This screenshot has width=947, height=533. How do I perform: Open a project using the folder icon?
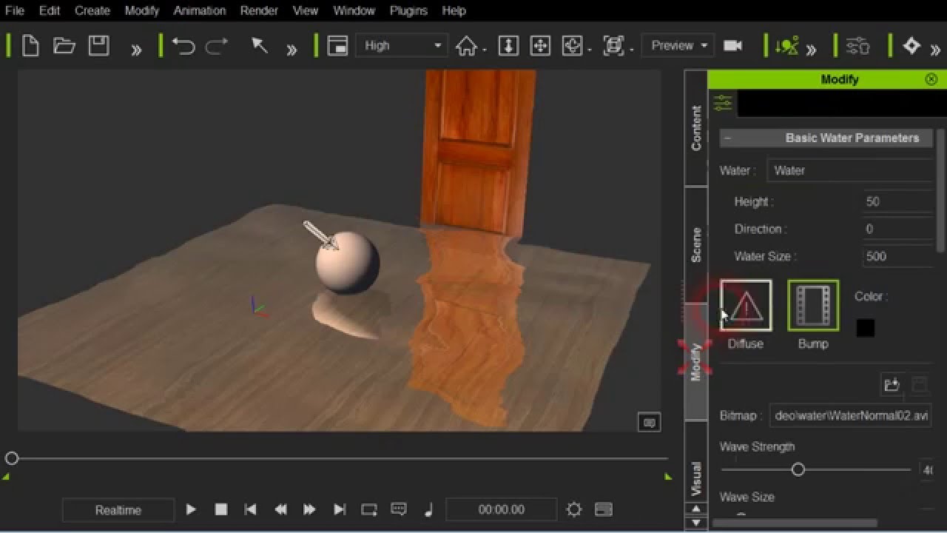coord(64,46)
